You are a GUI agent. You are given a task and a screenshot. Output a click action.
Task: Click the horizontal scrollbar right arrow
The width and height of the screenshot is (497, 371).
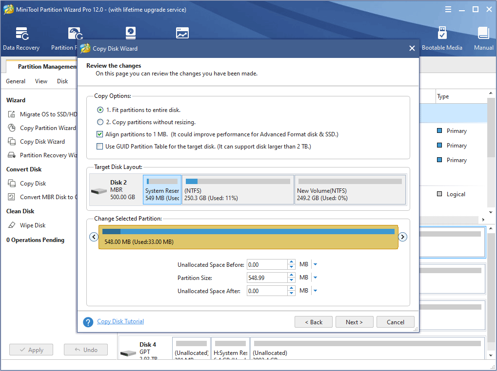483,220
